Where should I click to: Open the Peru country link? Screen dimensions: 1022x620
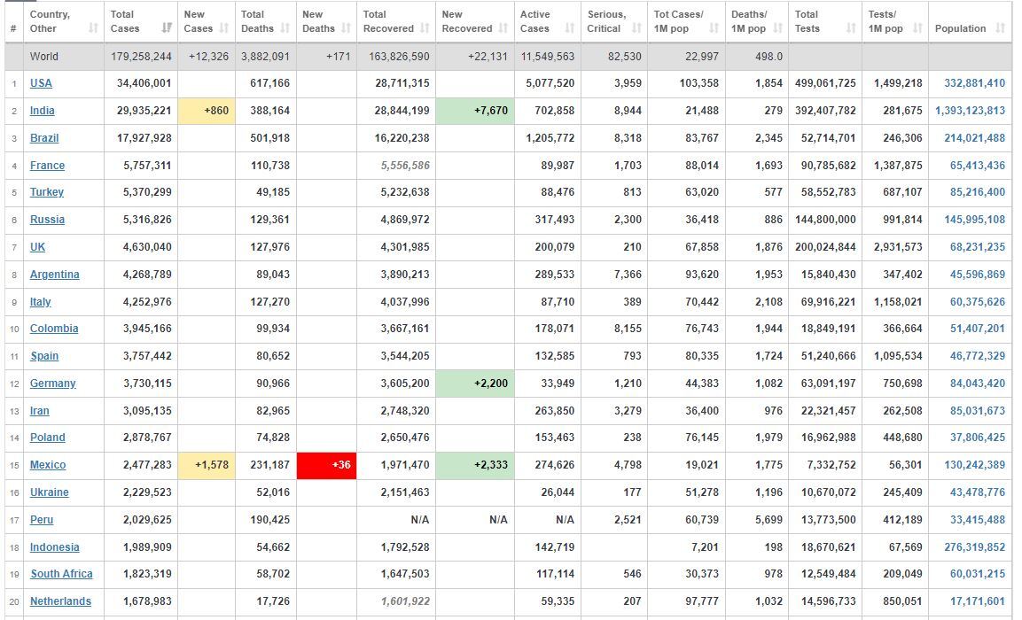(x=42, y=518)
